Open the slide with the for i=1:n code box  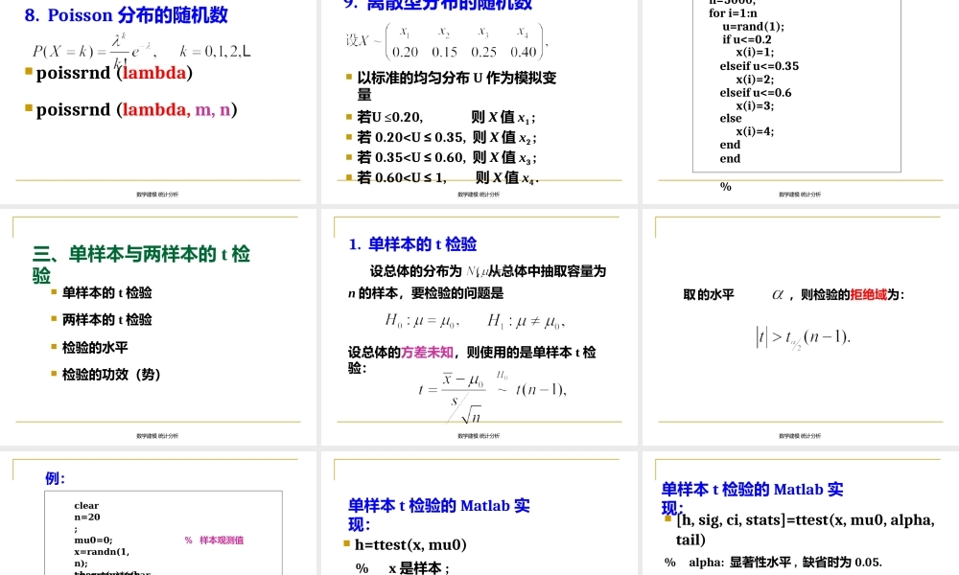(801, 101)
